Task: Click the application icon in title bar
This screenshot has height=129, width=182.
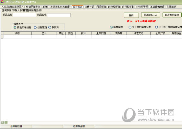Action: tap(2, 2)
